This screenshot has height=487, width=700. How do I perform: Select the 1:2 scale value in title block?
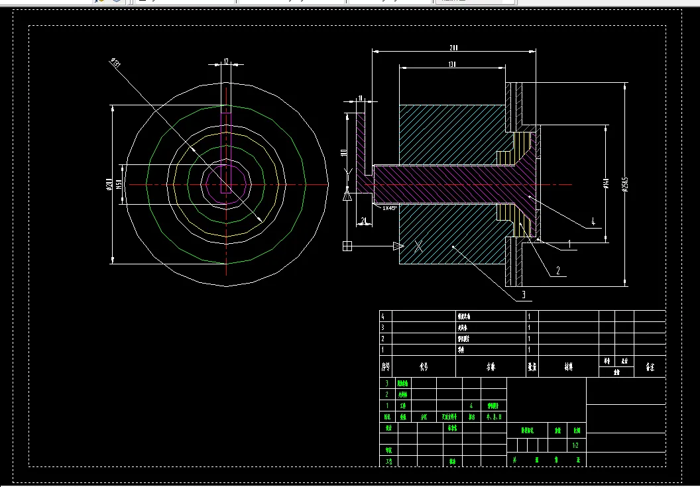[575, 445]
